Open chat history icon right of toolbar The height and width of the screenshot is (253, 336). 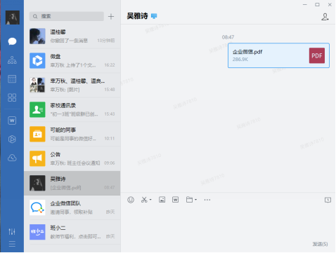point(328,200)
